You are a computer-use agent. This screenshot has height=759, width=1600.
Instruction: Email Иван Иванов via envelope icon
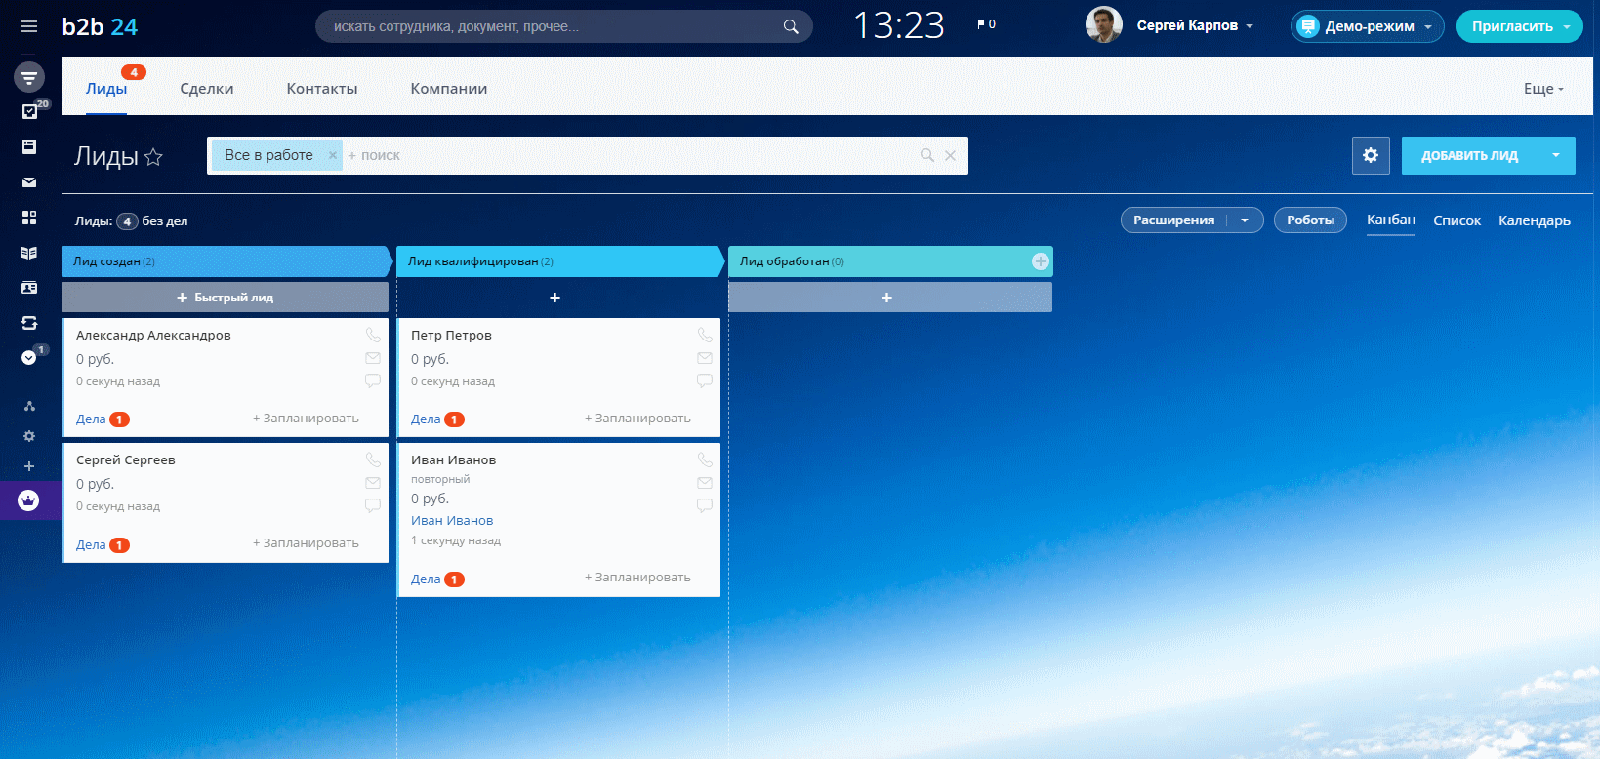point(705,483)
